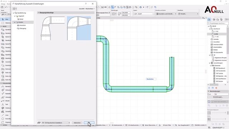Select the Pfeil arrow tool
The image size is (229, 129).
tap(5, 19)
